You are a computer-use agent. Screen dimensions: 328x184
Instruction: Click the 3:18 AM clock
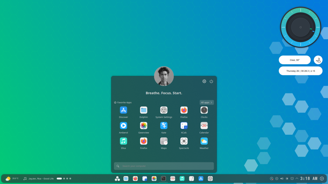[309, 178]
